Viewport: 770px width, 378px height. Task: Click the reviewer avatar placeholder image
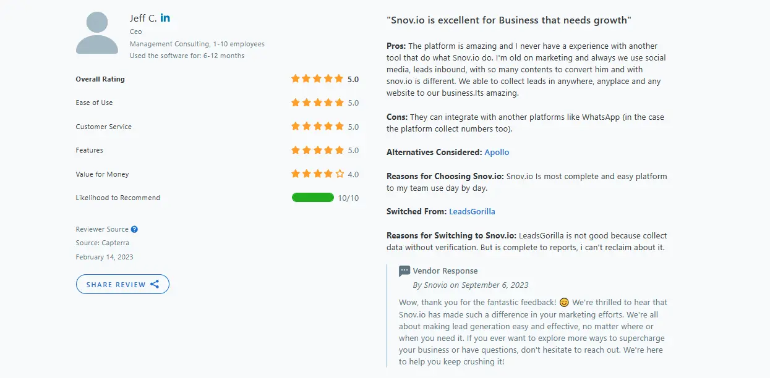click(97, 33)
